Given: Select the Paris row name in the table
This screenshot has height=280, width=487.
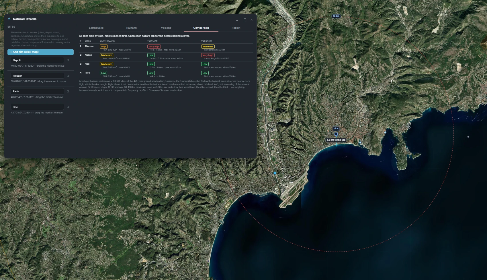Looking at the screenshot, I should click(87, 73).
